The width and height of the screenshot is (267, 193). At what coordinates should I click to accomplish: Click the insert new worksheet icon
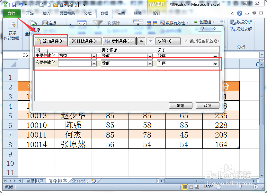click(x=93, y=181)
